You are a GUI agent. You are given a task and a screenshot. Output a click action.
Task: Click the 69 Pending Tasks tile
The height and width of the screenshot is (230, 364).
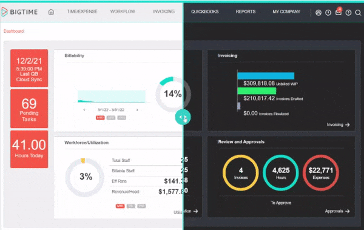point(29,109)
